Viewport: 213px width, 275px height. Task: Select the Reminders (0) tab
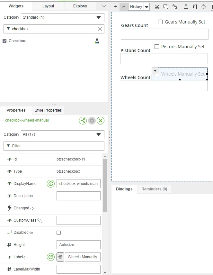[154, 189]
